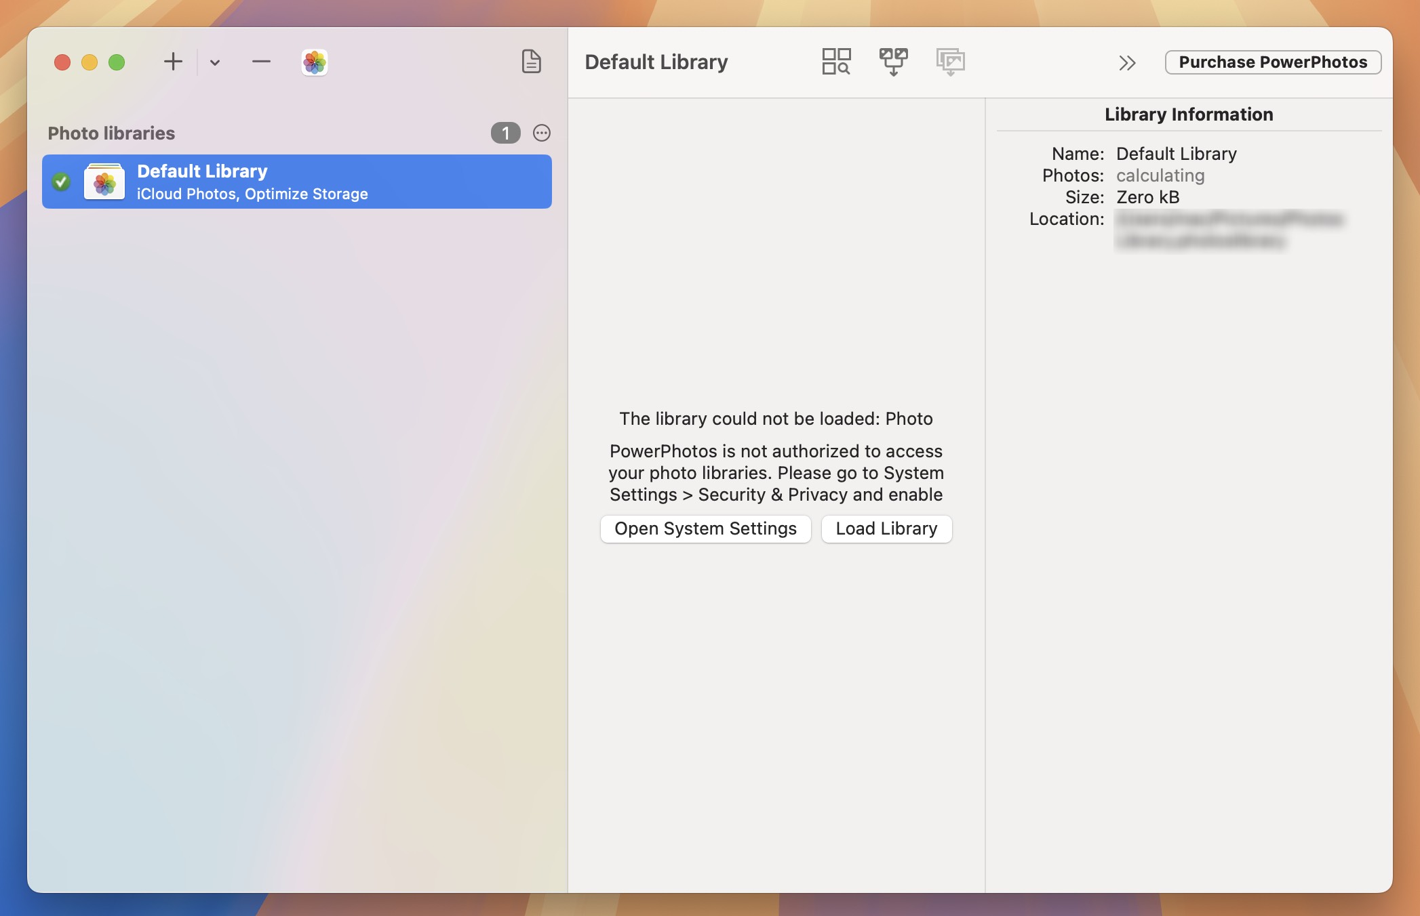Open browse and search photos tool

[835, 62]
